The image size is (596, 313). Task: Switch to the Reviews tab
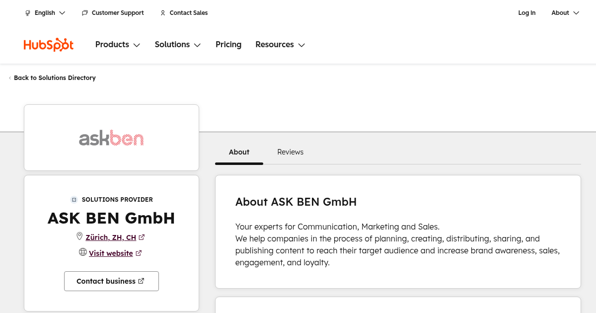click(290, 152)
